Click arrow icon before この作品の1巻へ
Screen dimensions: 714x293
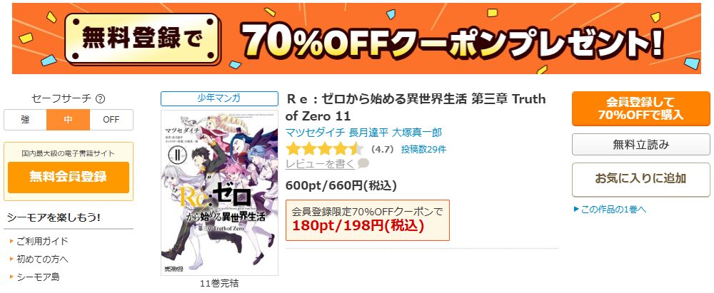tap(576, 210)
